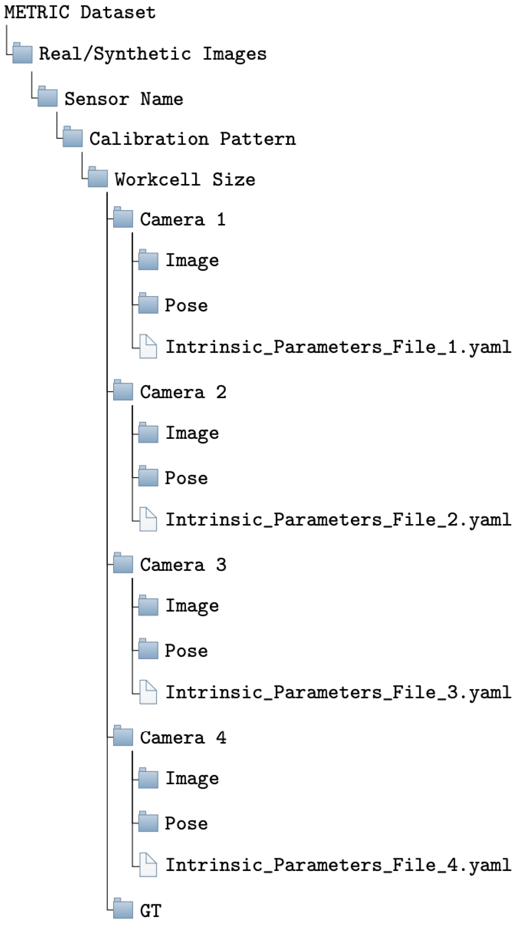Open Intrinsic_Parameters_File_3.yaml
The height and width of the screenshot is (926, 516).
[338, 692]
